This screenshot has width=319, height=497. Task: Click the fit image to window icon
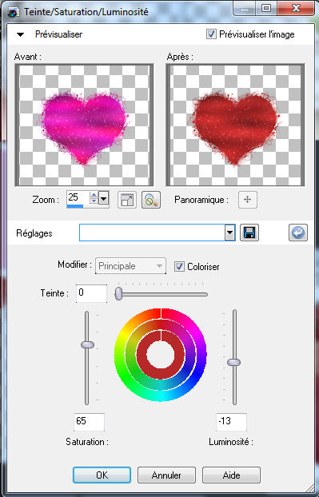click(127, 200)
